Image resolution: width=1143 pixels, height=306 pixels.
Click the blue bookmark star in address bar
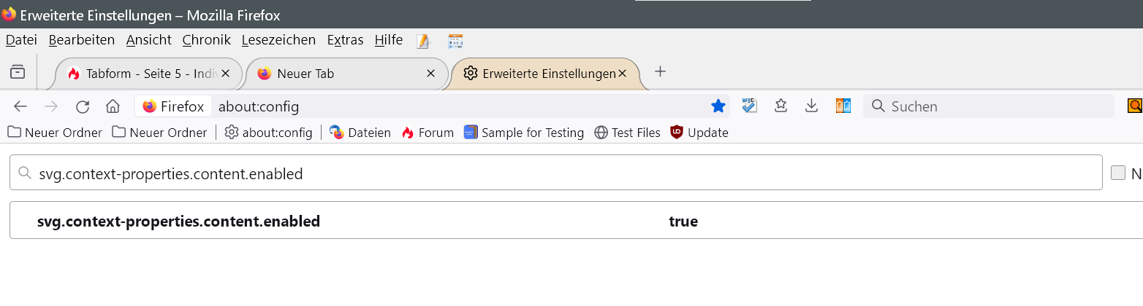[x=718, y=106]
